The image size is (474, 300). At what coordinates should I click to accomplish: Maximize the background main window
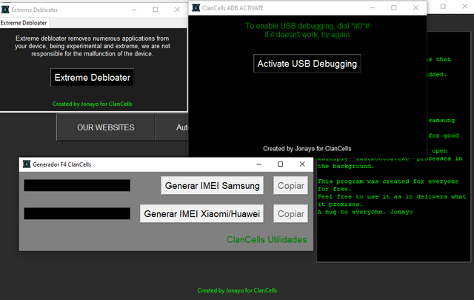tap(443, 7)
